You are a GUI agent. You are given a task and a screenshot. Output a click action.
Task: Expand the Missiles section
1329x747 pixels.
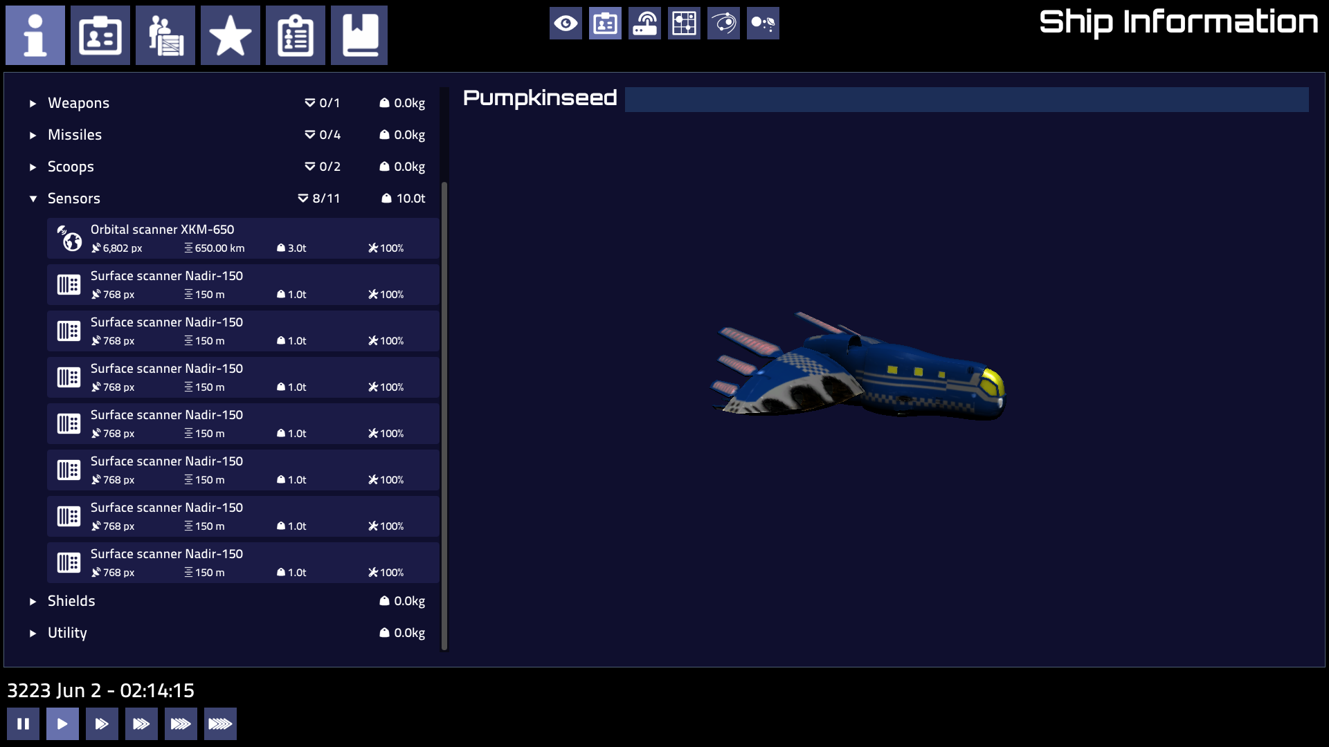point(75,134)
